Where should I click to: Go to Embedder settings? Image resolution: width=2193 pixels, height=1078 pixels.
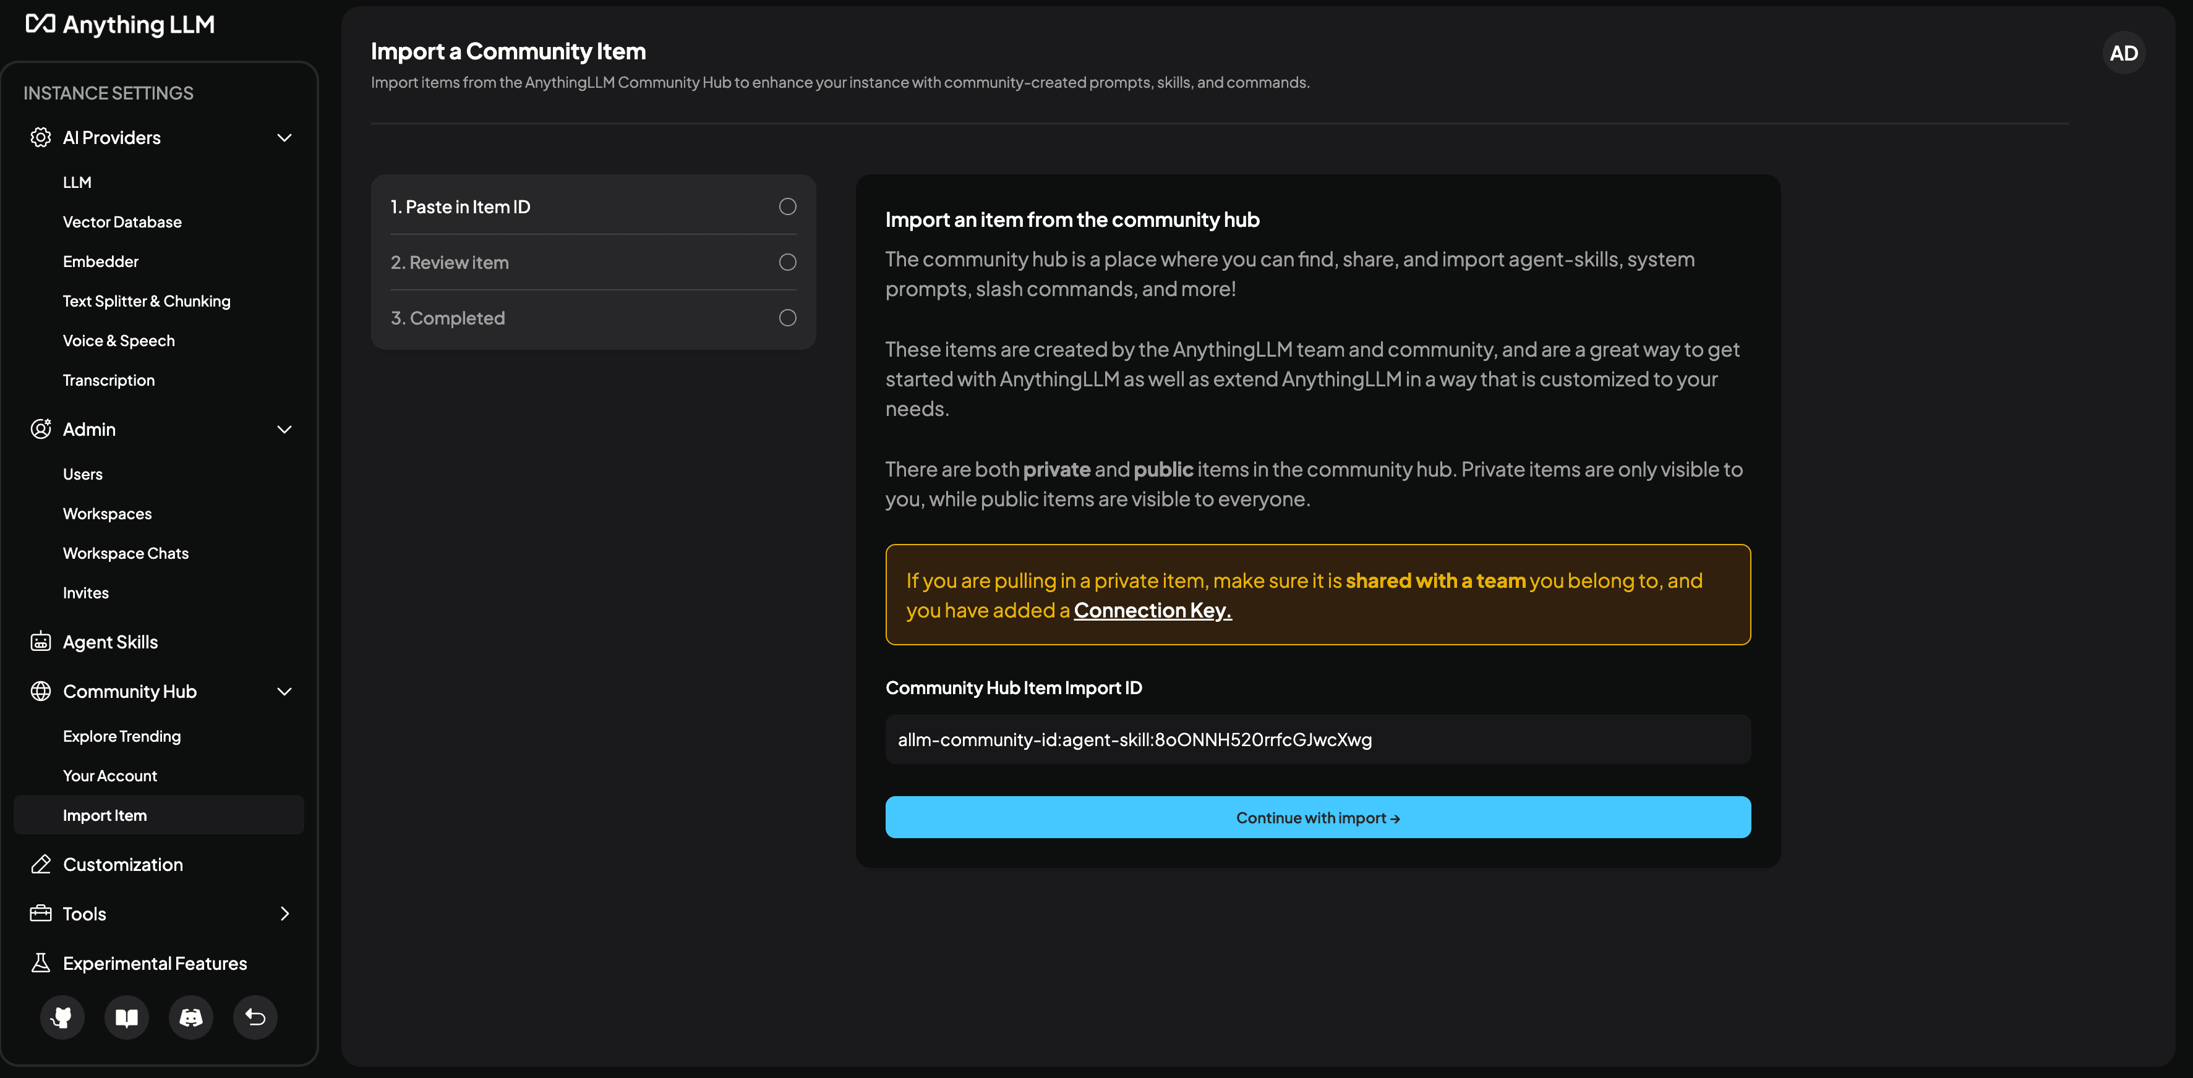click(100, 261)
